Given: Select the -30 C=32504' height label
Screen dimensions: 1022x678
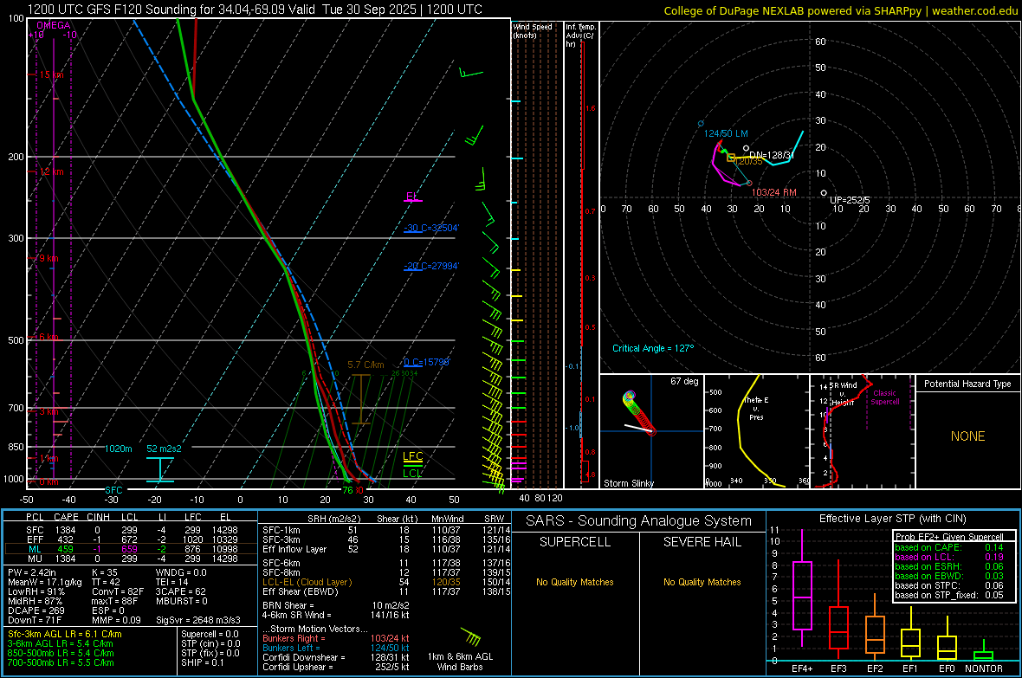Looking at the screenshot, I should tap(430, 229).
